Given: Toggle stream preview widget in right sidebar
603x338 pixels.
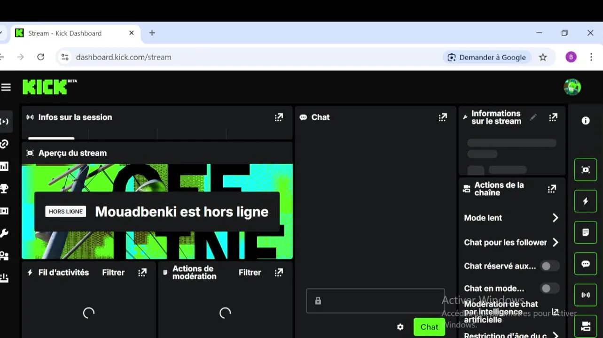Looking at the screenshot, I should point(586,169).
